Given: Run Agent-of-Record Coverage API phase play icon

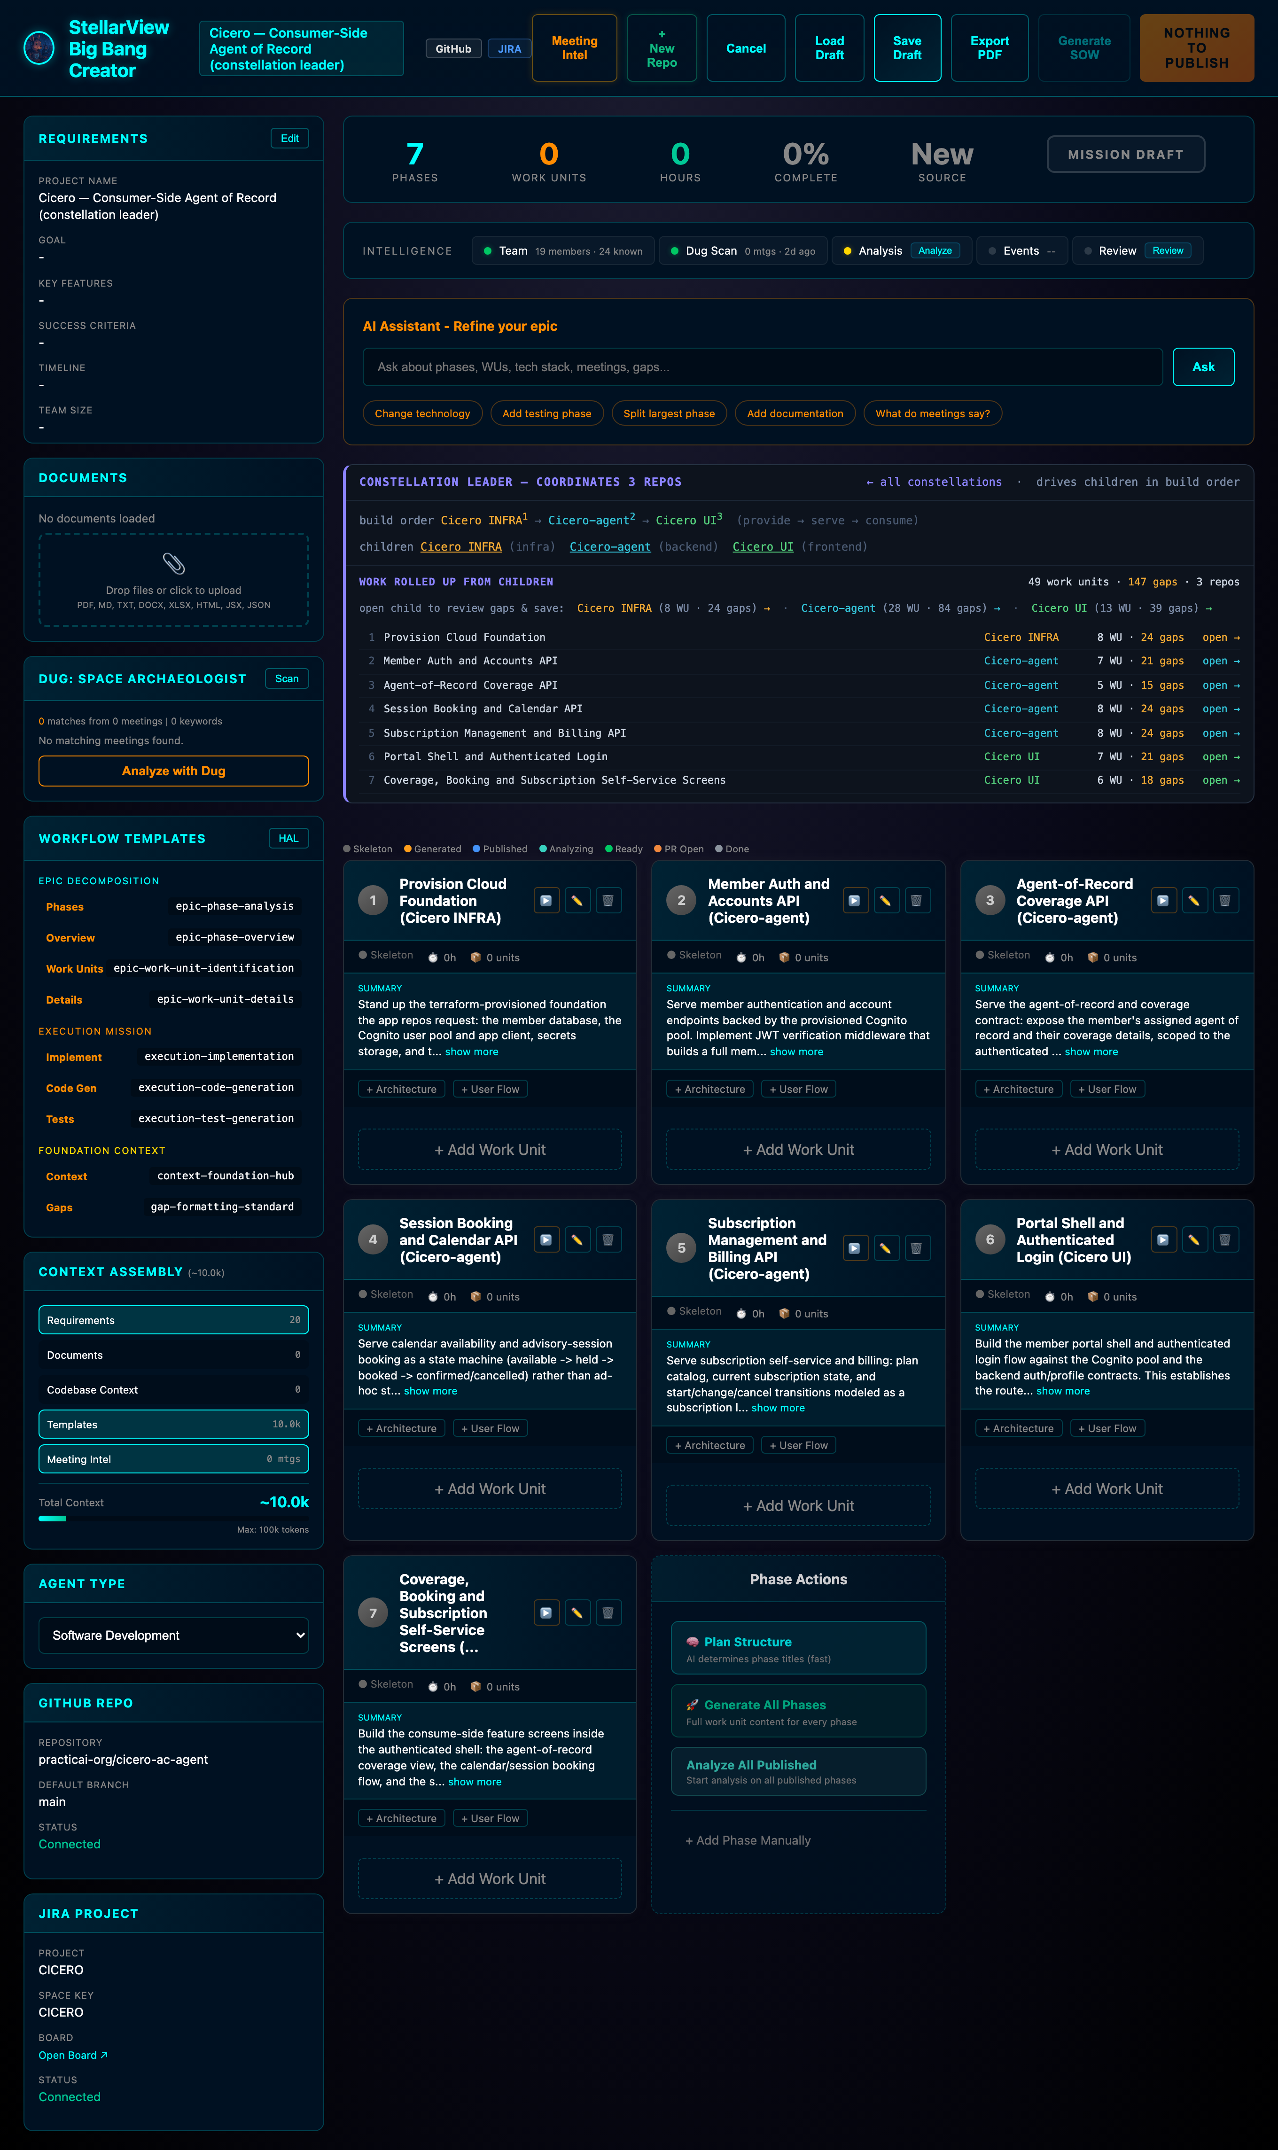Looking at the screenshot, I should pyautogui.click(x=1163, y=901).
